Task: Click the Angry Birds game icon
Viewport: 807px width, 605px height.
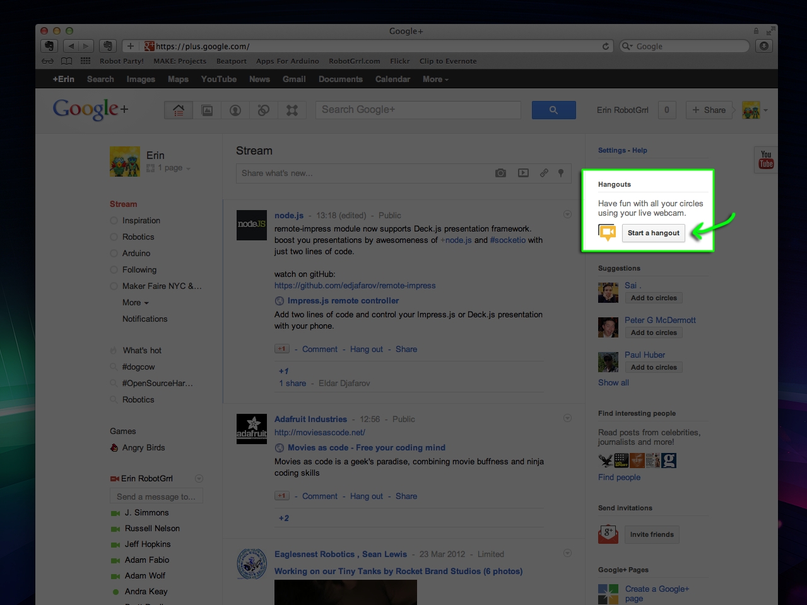Action: pyautogui.click(x=114, y=447)
